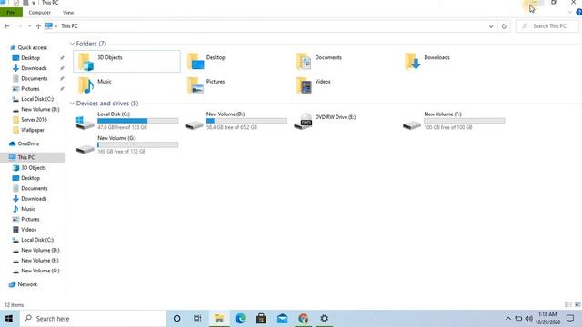Image resolution: width=582 pixels, height=327 pixels.
Task: Open the Quick Access Toolbar customize dropdown
Action: pyautogui.click(x=34, y=3)
